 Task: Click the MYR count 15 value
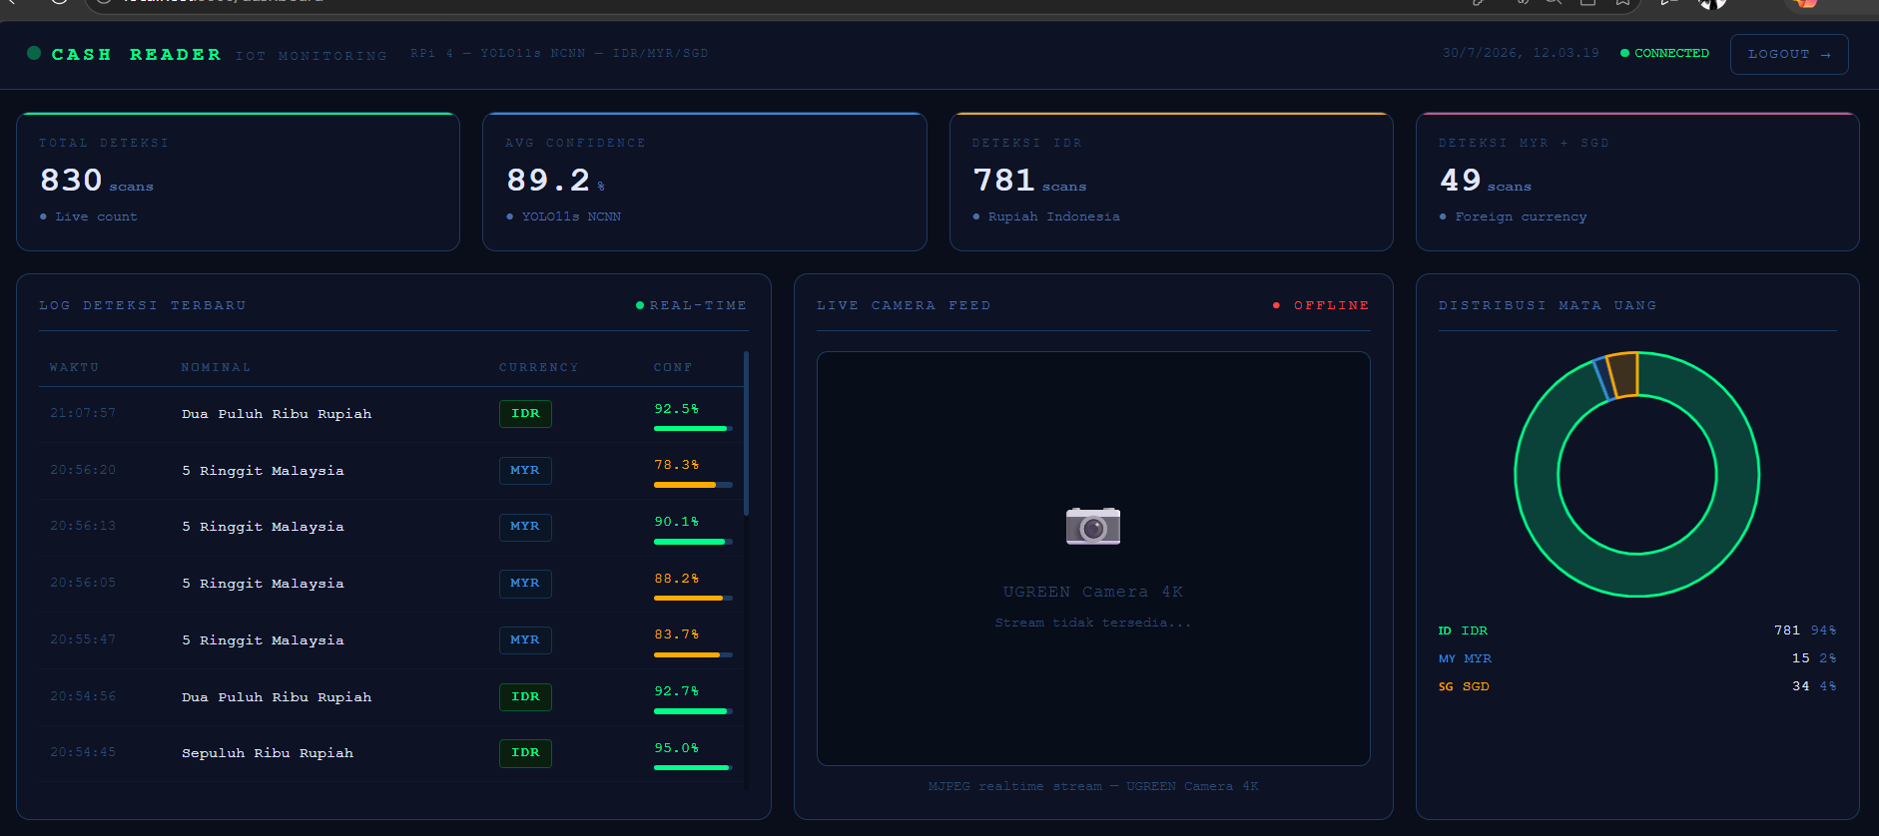[x=1801, y=658]
